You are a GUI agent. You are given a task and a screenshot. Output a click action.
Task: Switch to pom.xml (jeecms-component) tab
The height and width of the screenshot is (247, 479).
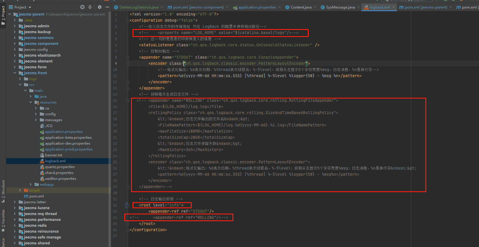click(x=198, y=7)
